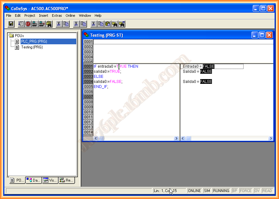Click the red Stop program icon
The image size is (279, 199).
[x=28, y=24]
